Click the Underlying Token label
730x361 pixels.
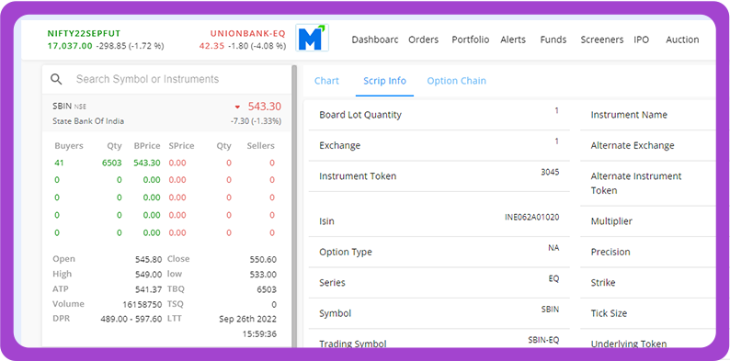point(629,344)
